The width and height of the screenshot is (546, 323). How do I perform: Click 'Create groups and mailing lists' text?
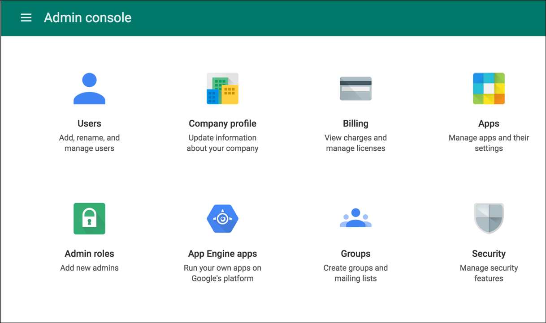click(x=355, y=273)
